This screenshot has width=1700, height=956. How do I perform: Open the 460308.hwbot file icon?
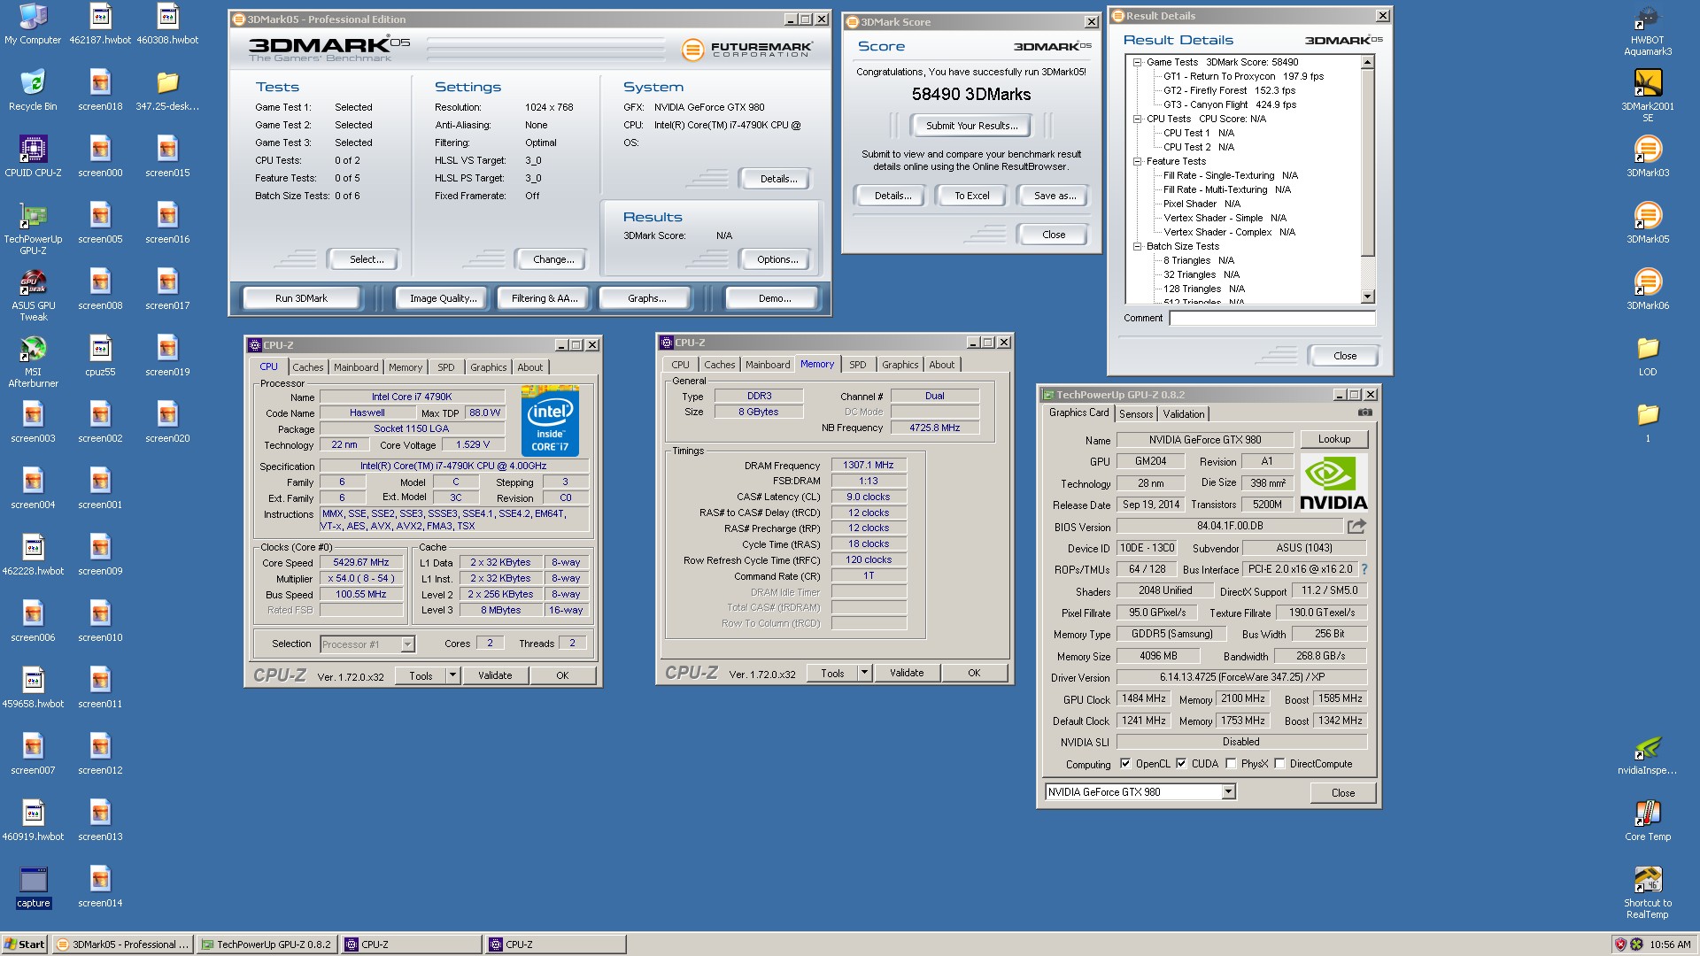[167, 24]
